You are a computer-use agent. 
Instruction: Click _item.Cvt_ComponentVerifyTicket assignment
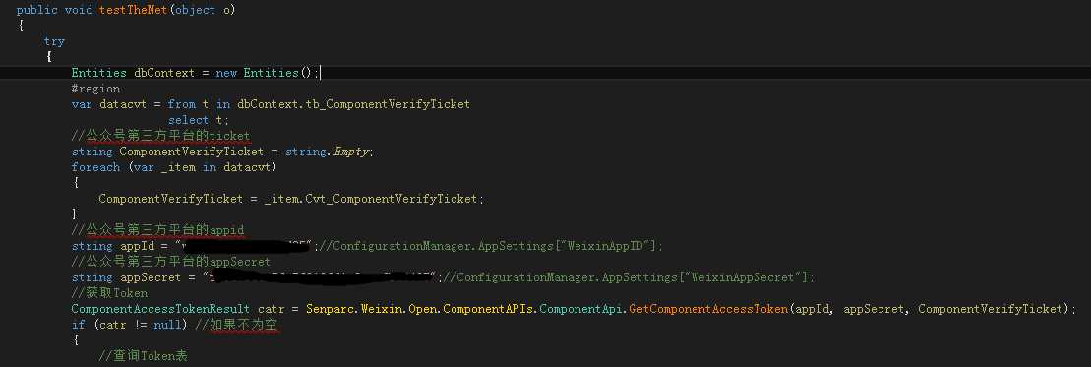coord(373,199)
